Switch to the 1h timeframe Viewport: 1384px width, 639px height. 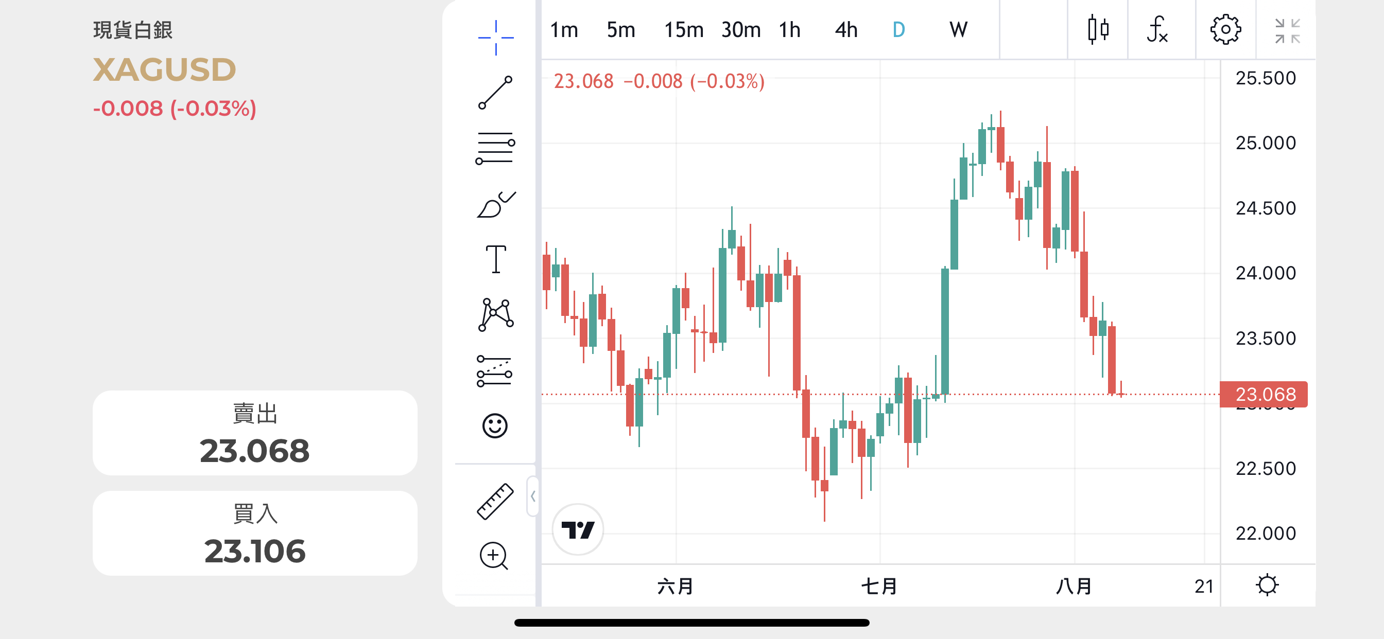(789, 29)
